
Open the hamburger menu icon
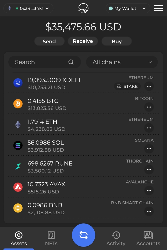[x=159, y=8]
